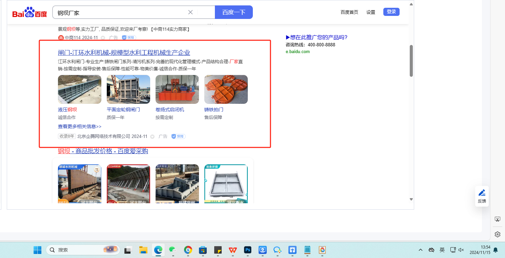The width and height of the screenshot is (505, 258).
Task: Click the cloud sync-off tray icon
Action: coord(431,250)
